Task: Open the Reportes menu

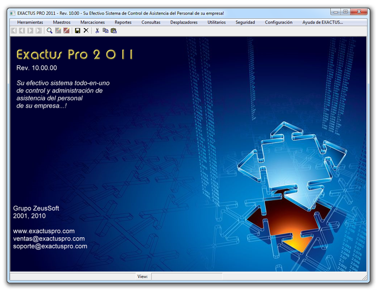Action: pos(123,22)
